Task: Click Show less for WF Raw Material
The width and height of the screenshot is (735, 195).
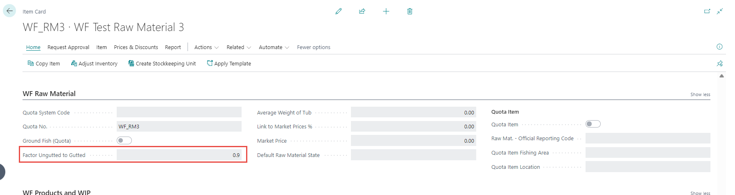Action: (x=700, y=94)
